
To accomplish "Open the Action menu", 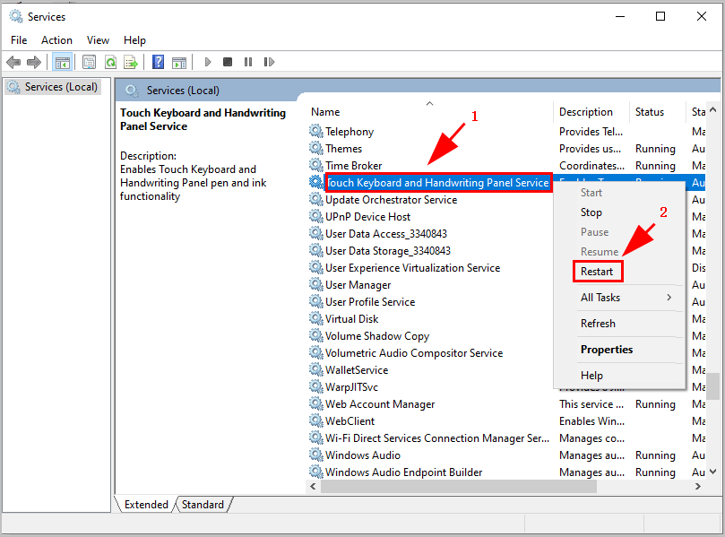I will tap(56, 40).
